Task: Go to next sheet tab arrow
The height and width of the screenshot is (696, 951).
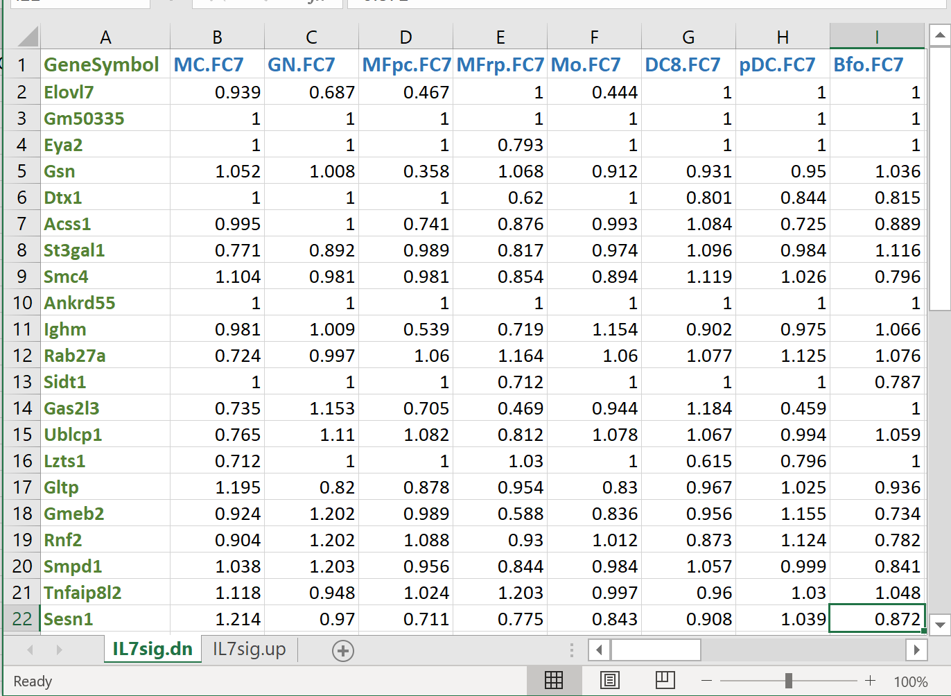Action: pyautogui.click(x=59, y=650)
